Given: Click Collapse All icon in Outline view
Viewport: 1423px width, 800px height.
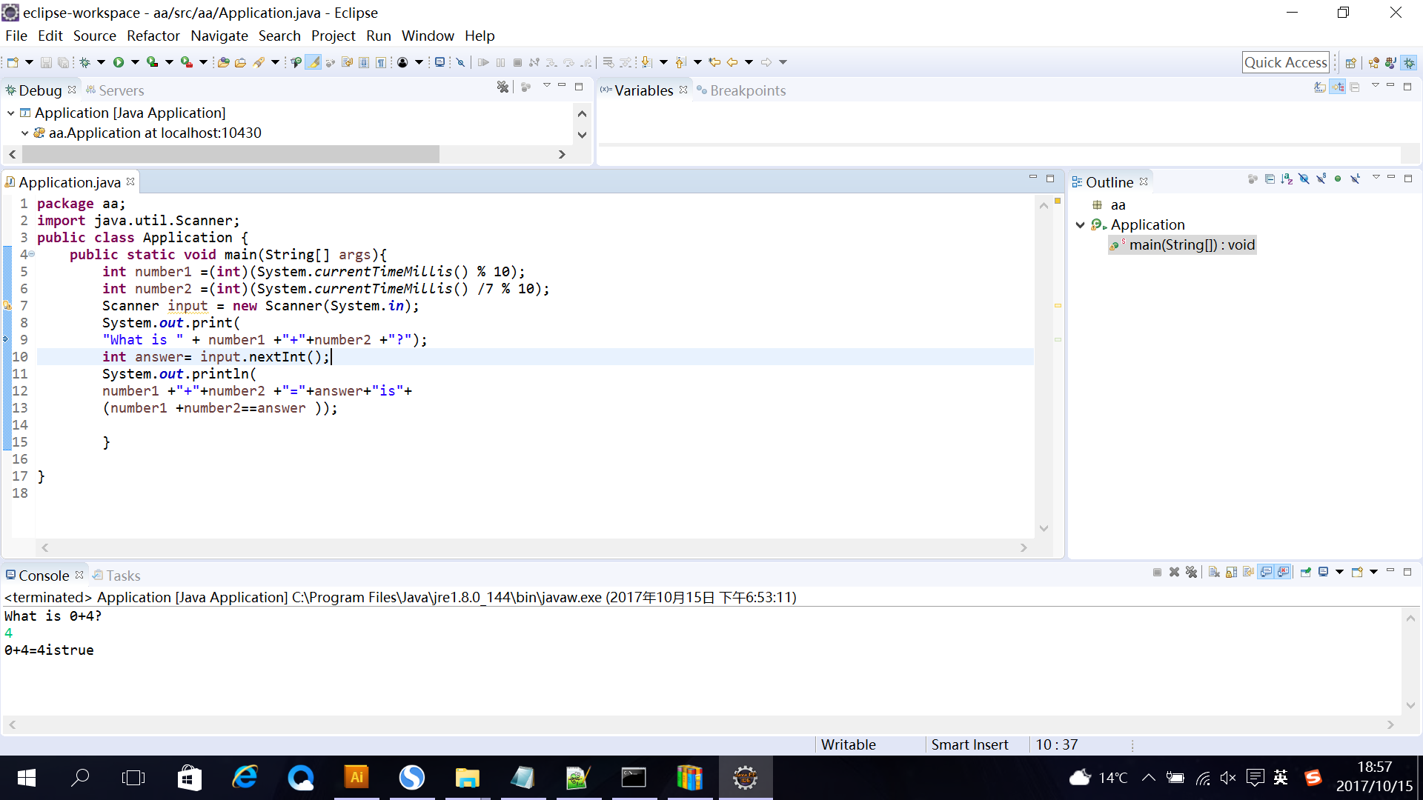Looking at the screenshot, I should 1270,179.
